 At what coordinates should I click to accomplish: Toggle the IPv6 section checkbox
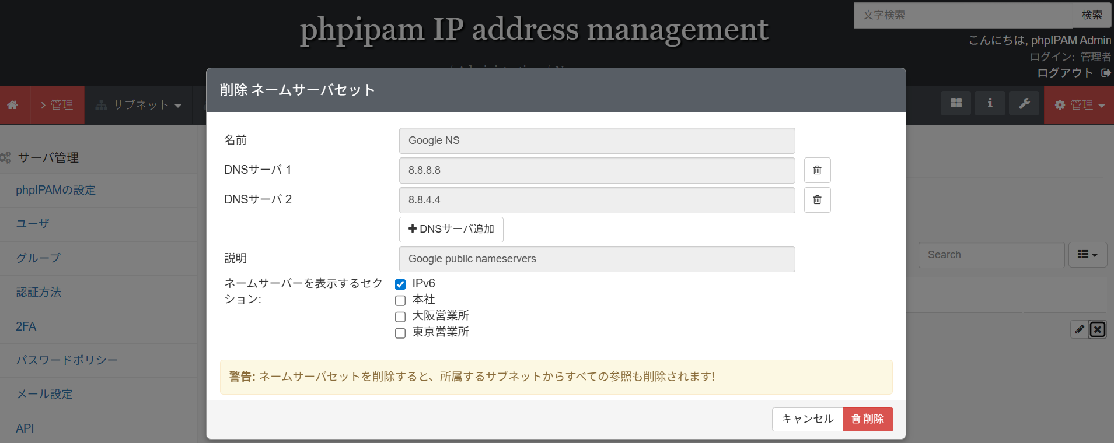[x=400, y=284]
